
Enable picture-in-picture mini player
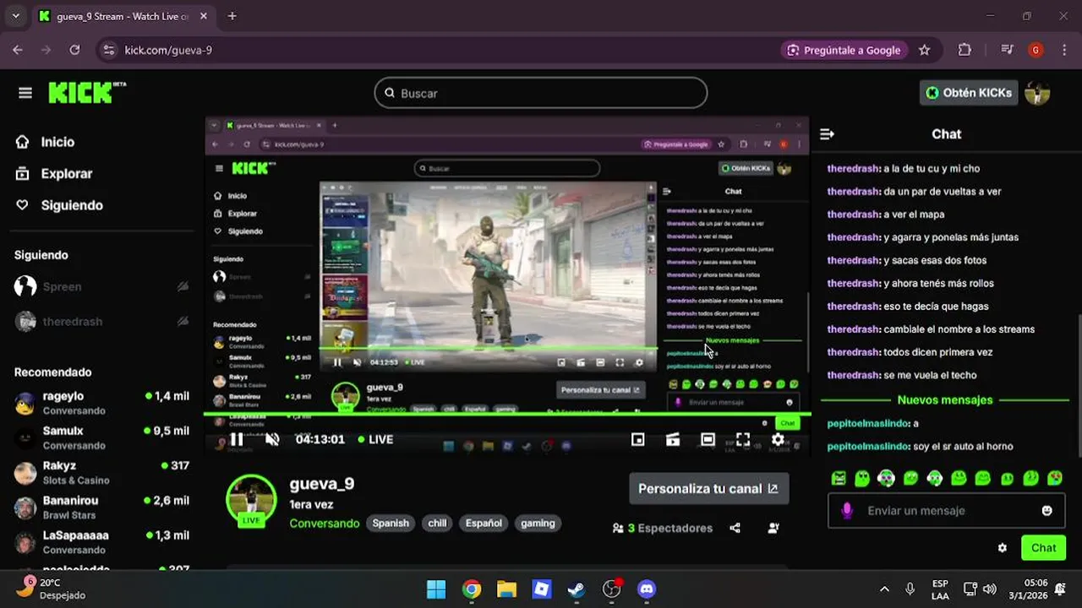click(x=638, y=439)
